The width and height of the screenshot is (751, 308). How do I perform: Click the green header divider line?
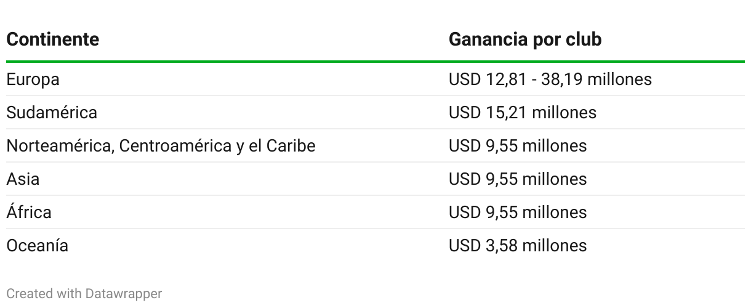pyautogui.click(x=375, y=62)
